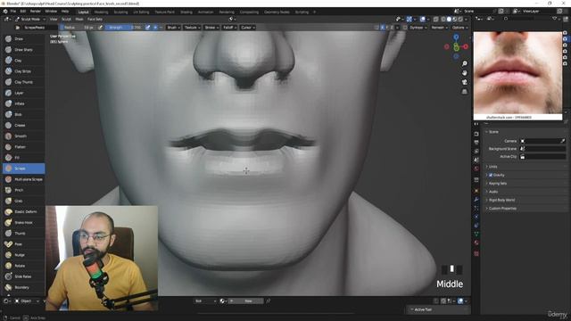Image resolution: width=571 pixels, height=321 pixels.
Task: Select the Rotate brush
Action: (x=24, y=266)
